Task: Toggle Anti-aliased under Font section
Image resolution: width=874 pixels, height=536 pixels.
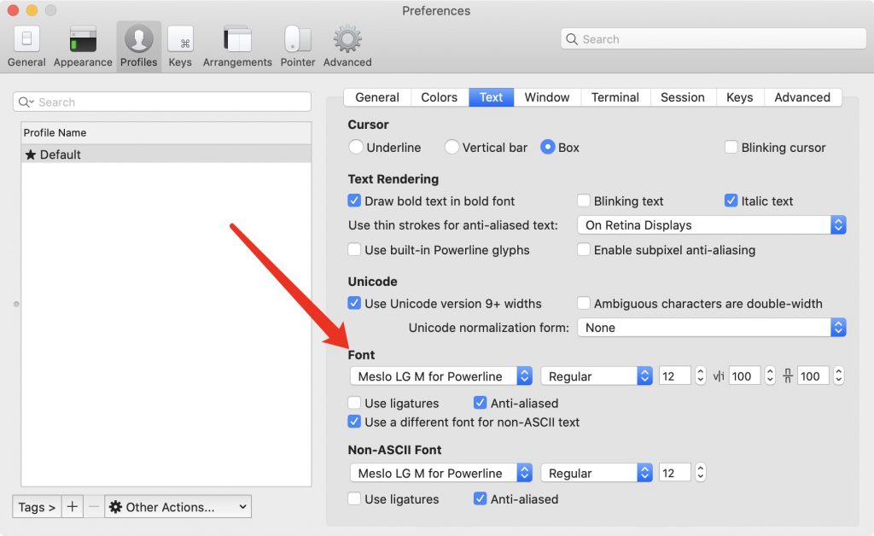Action: click(x=480, y=403)
